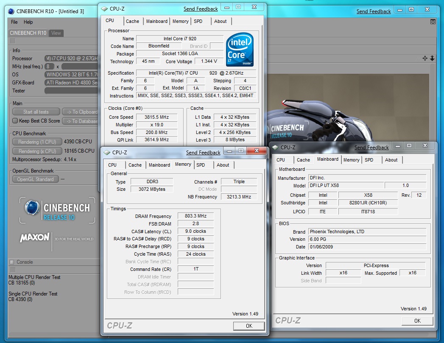Open Mainboard tab in top CPU-Z window
Viewport: 444px width, 343px height.
[157, 21]
